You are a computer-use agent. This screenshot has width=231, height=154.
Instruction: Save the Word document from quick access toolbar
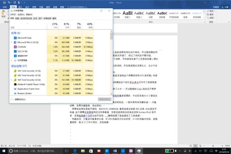tap(4, 2)
